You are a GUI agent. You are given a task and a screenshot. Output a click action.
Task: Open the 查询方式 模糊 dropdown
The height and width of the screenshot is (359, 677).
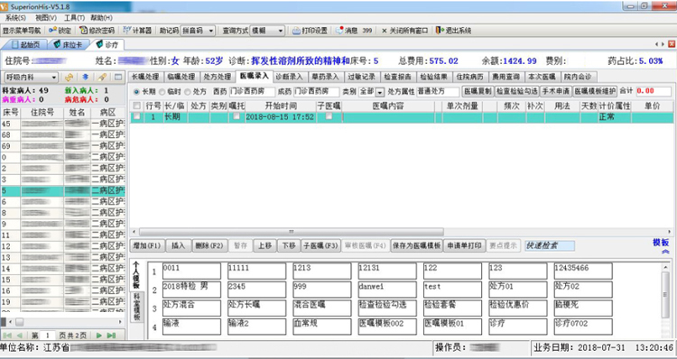(x=280, y=31)
